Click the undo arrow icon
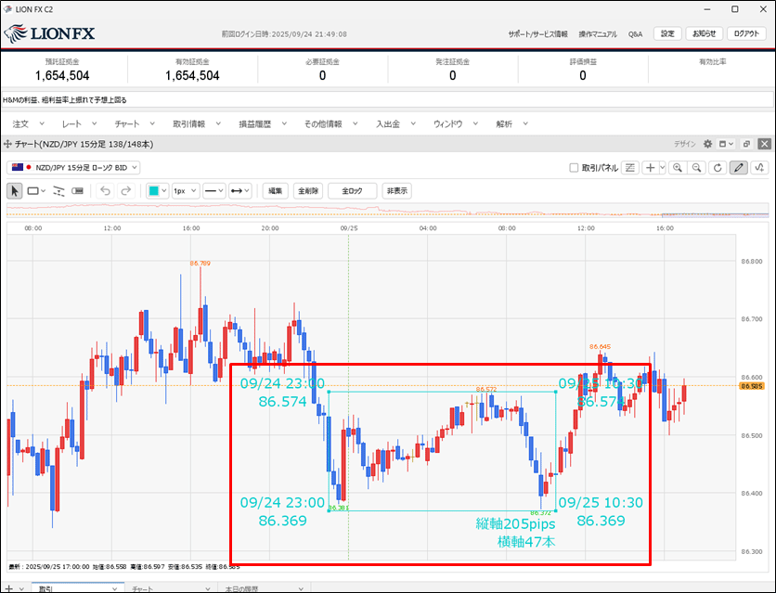776x593 pixels. pos(105,190)
